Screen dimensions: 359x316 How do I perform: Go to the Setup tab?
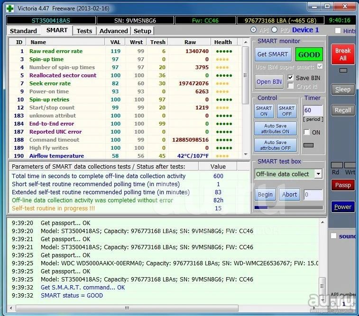tap(142, 31)
